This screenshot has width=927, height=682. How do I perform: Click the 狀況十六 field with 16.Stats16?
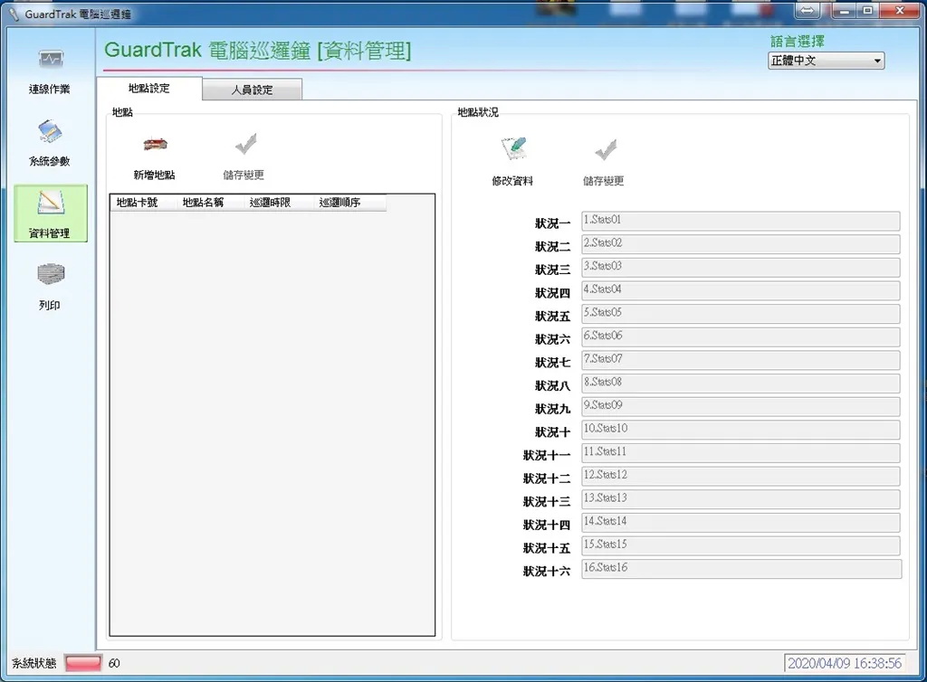[x=741, y=569]
